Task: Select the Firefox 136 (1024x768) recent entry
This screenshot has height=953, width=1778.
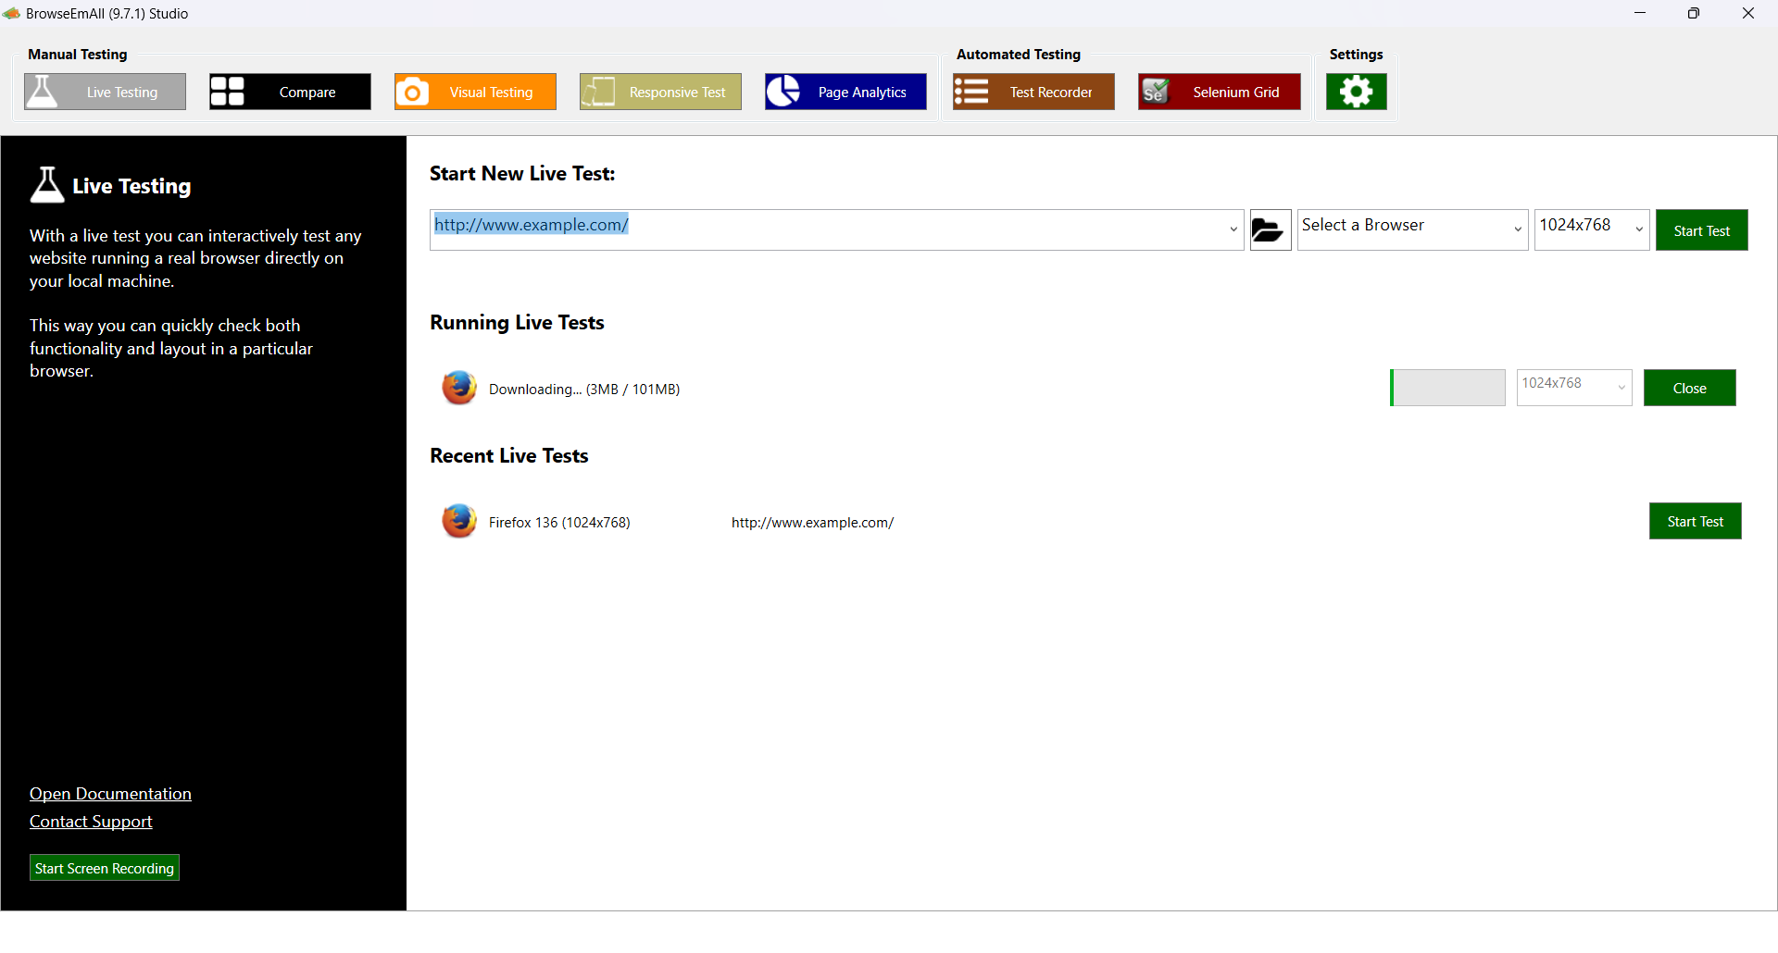Action: click(559, 523)
